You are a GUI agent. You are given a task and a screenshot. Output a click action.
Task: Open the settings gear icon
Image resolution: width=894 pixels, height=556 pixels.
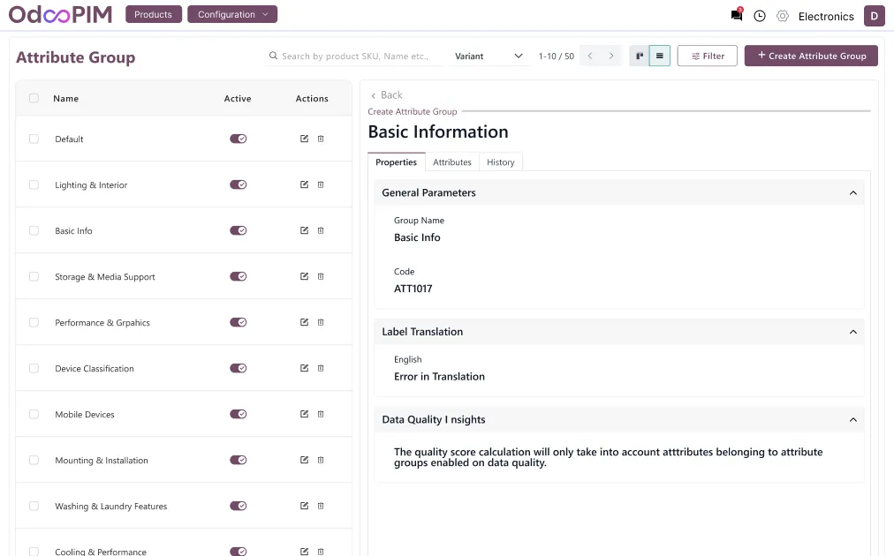click(782, 16)
